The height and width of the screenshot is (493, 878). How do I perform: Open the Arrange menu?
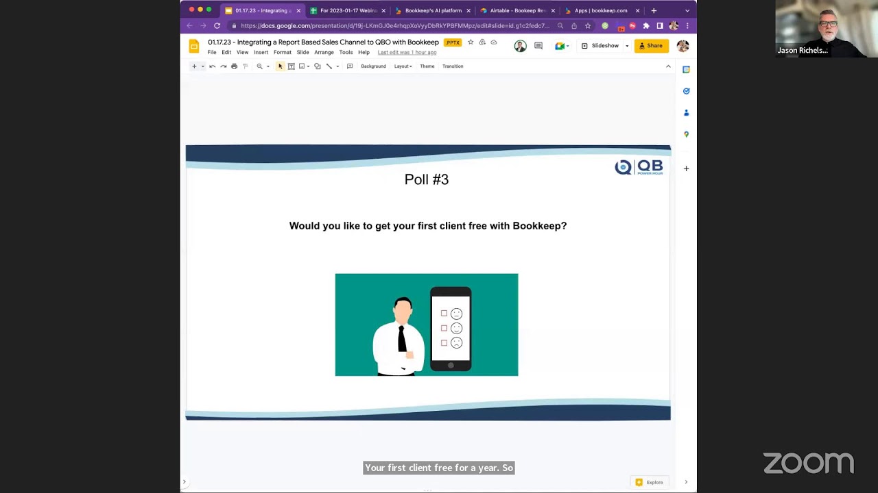point(324,53)
